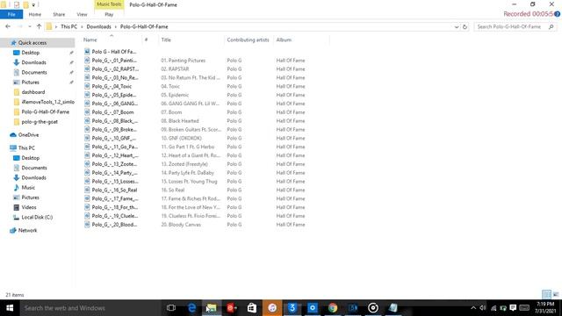Open Videos under This PC
The image size is (562, 316).
[x=29, y=207]
